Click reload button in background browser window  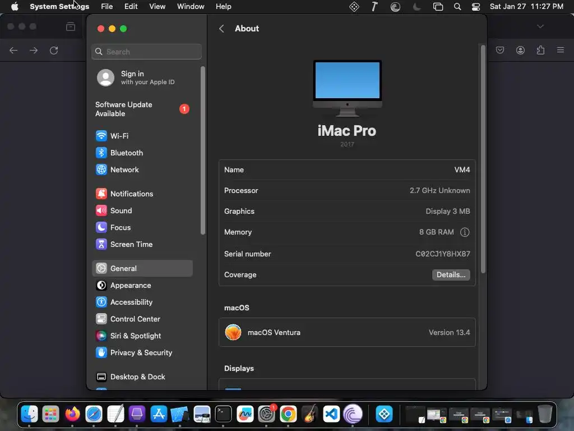pos(54,50)
